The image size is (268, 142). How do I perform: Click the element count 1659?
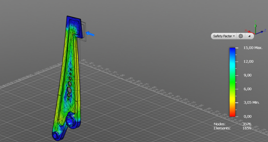pos(247,128)
